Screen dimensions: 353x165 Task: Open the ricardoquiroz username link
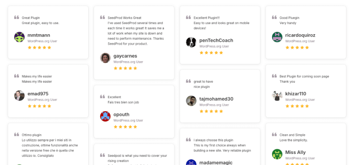coord(300,35)
